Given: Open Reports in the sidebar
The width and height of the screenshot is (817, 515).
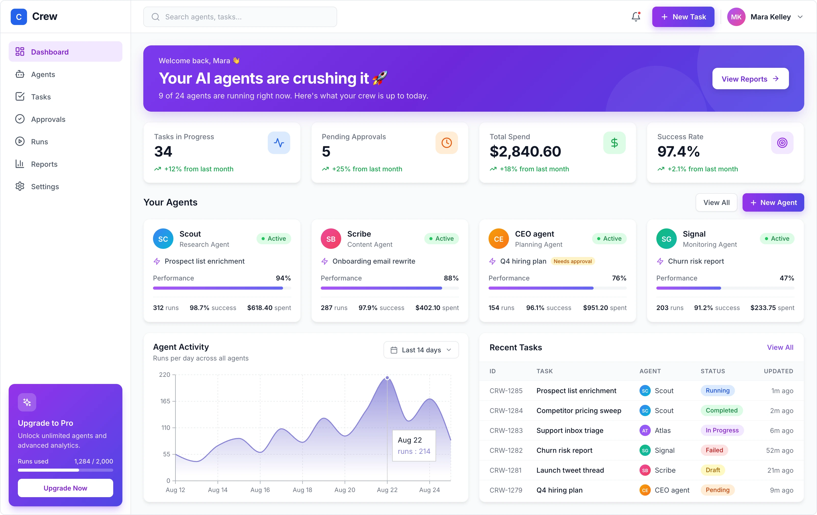Looking at the screenshot, I should 66,164.
